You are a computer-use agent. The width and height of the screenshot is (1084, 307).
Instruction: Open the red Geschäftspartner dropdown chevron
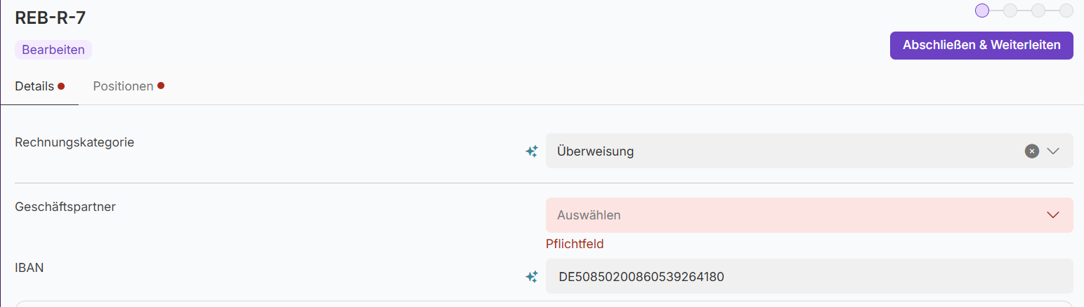pyautogui.click(x=1052, y=215)
